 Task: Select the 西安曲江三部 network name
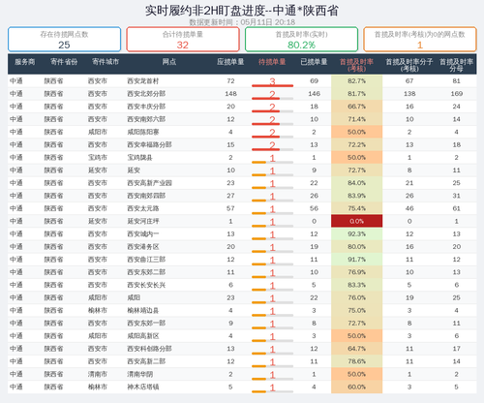click(146, 260)
